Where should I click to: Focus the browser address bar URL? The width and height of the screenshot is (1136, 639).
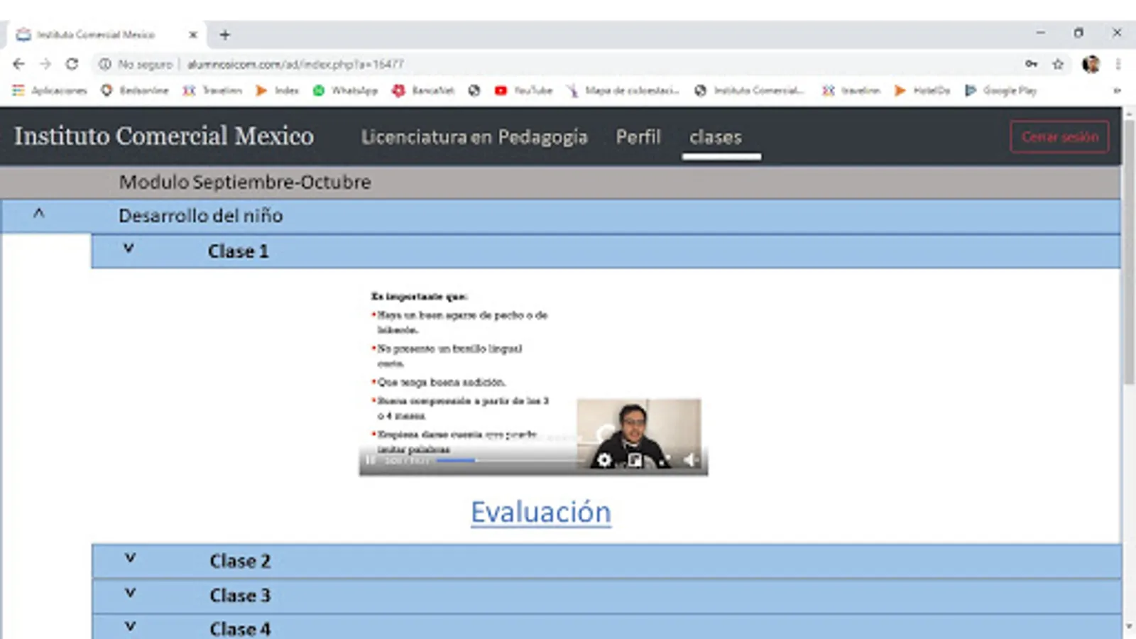click(x=295, y=64)
